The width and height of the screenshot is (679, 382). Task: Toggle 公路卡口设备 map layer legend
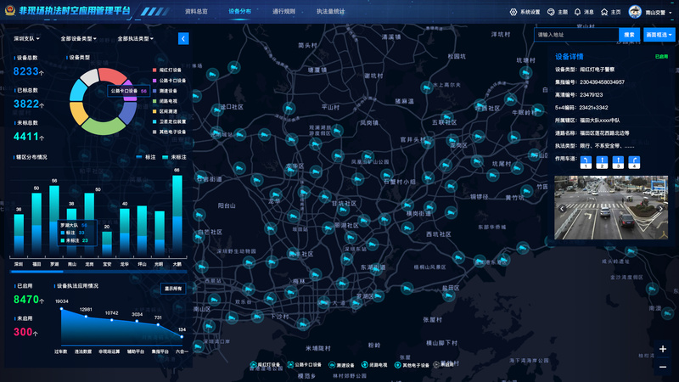[x=305, y=365]
